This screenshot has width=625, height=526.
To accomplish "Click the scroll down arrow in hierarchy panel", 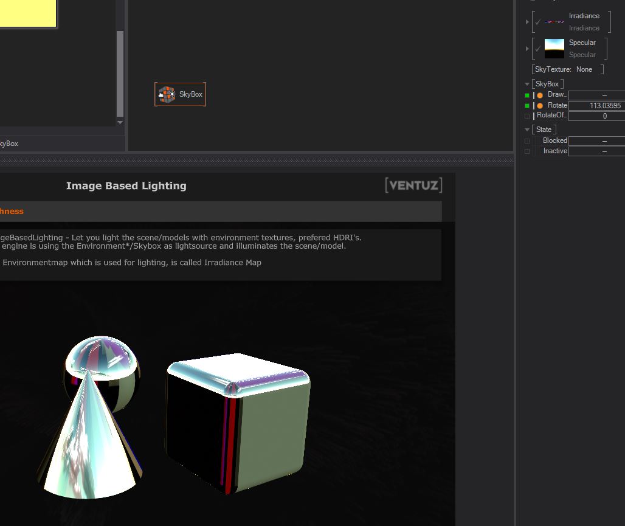I will coord(120,123).
